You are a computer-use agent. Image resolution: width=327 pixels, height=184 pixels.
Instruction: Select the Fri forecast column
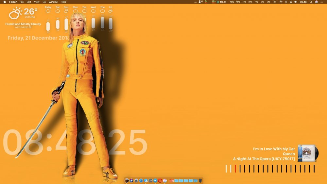[111, 19]
